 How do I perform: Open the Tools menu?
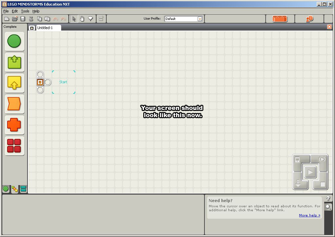click(25, 11)
